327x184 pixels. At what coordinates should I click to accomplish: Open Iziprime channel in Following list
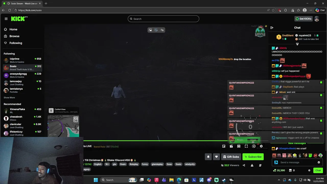(x=22, y=60)
